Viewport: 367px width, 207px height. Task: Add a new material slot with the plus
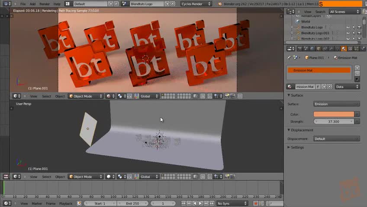coord(357,68)
